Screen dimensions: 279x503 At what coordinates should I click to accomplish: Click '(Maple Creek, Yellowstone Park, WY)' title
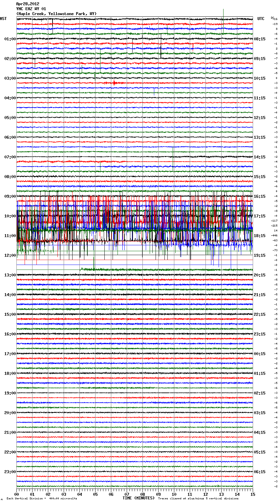tap(56, 14)
